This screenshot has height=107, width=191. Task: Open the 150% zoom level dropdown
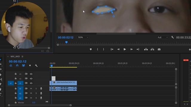(83, 37)
